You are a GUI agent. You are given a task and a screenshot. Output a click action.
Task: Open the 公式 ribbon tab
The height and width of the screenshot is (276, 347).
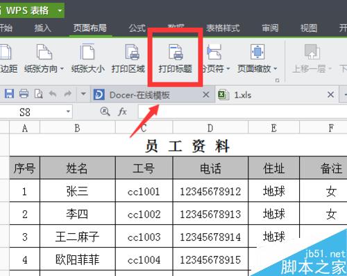click(x=137, y=28)
